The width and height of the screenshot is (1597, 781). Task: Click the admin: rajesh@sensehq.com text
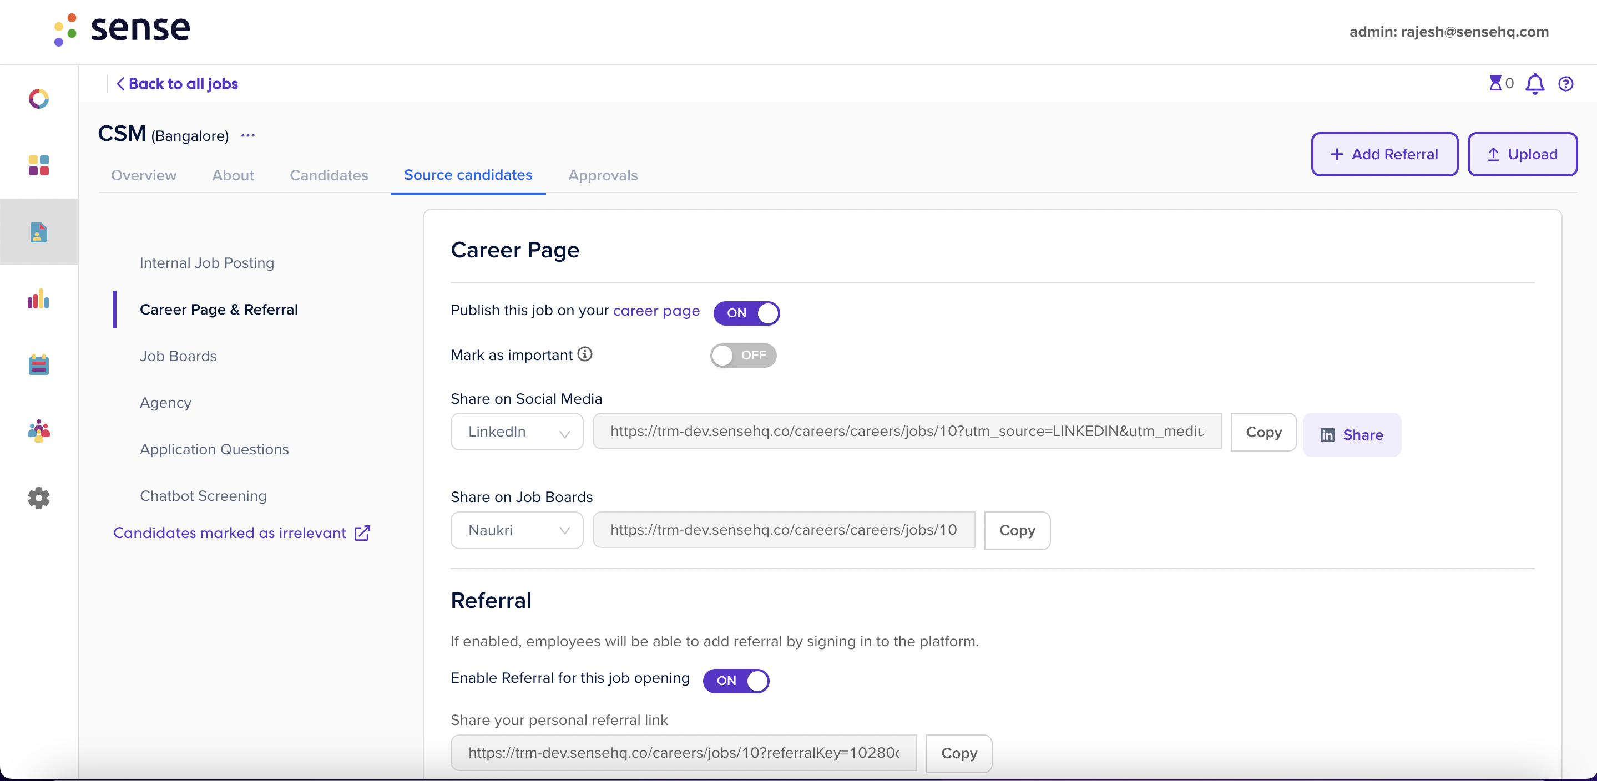pos(1449,32)
